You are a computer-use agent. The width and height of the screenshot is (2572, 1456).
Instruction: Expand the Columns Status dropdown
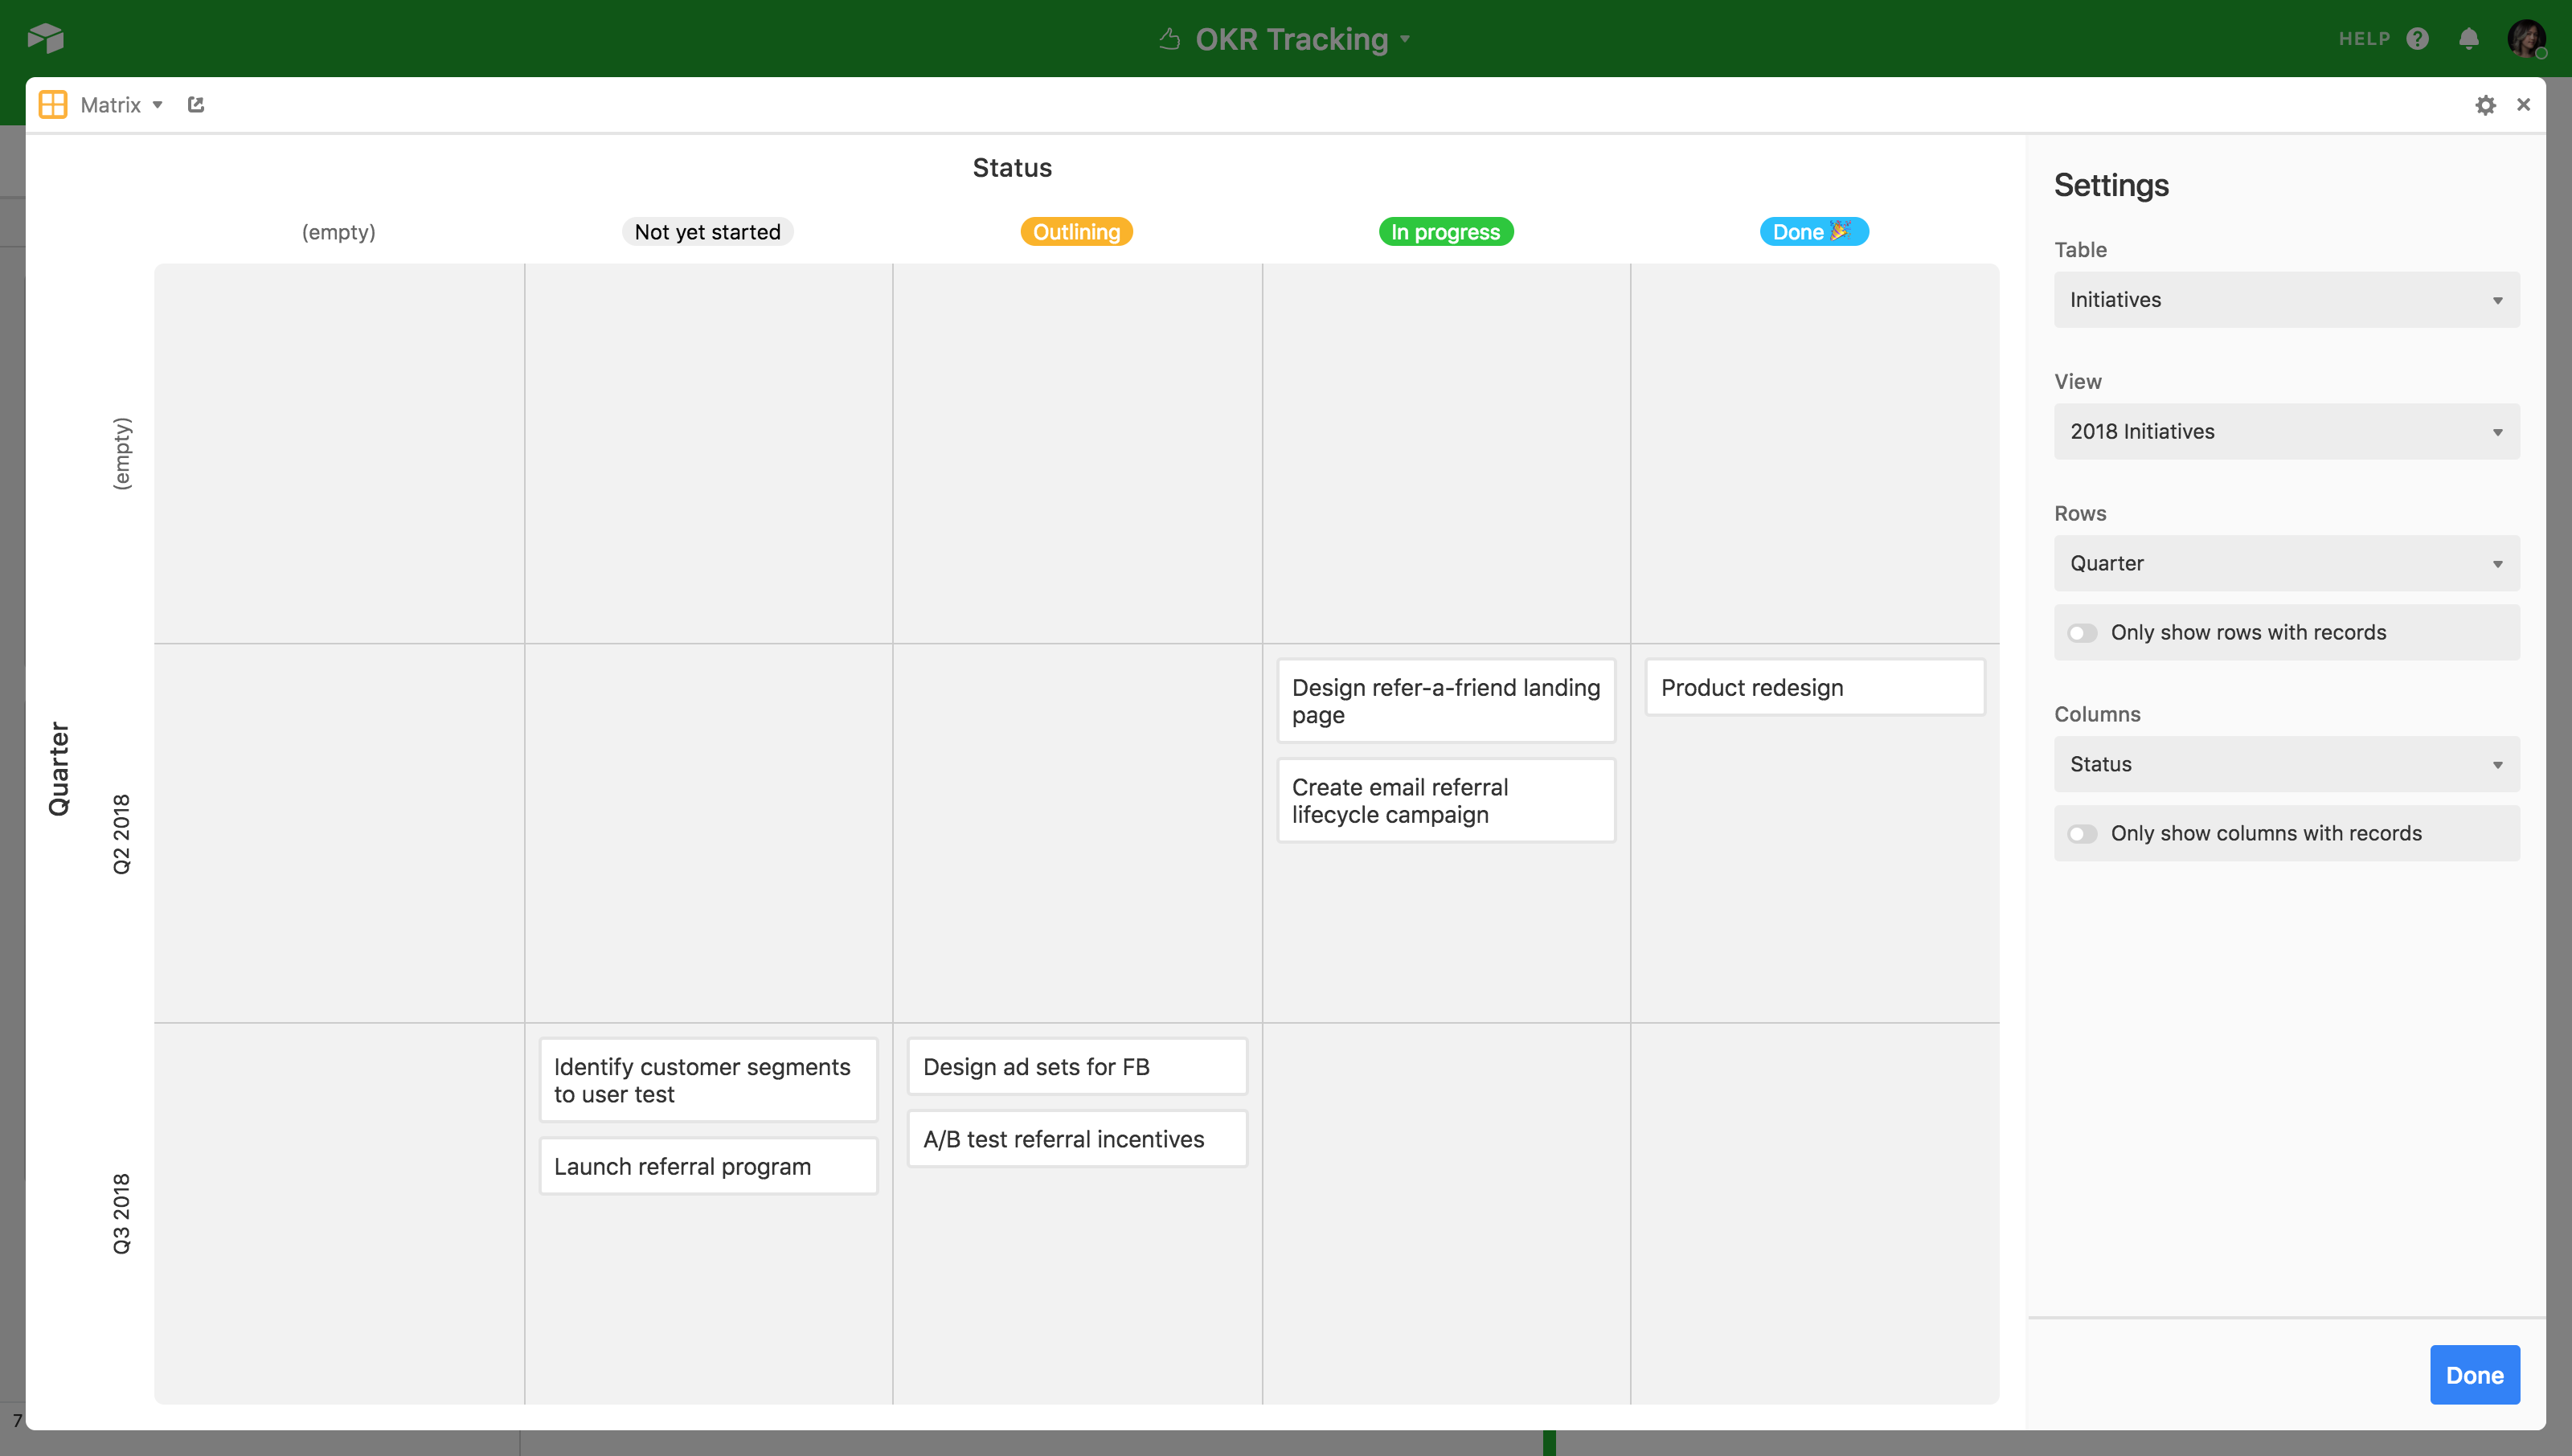pos(2287,763)
